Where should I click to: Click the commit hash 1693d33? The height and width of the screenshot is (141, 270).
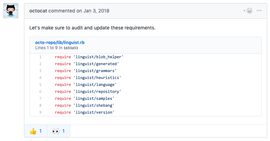[71, 48]
